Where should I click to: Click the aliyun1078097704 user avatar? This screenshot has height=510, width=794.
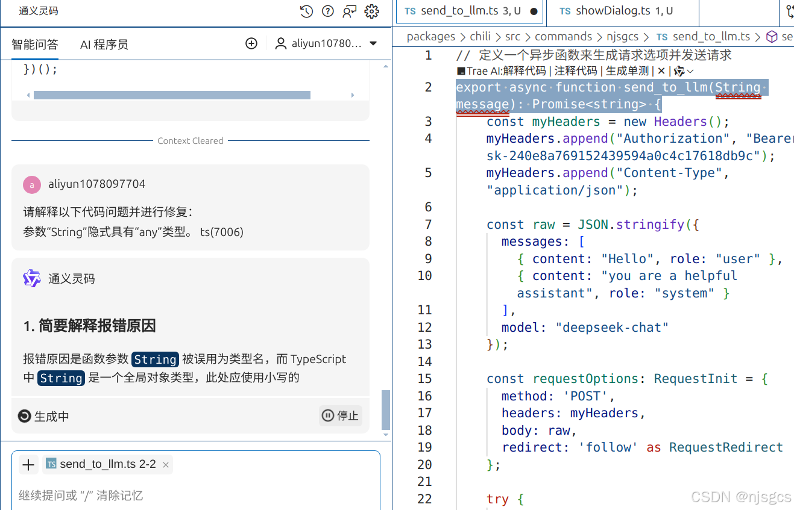(32, 184)
